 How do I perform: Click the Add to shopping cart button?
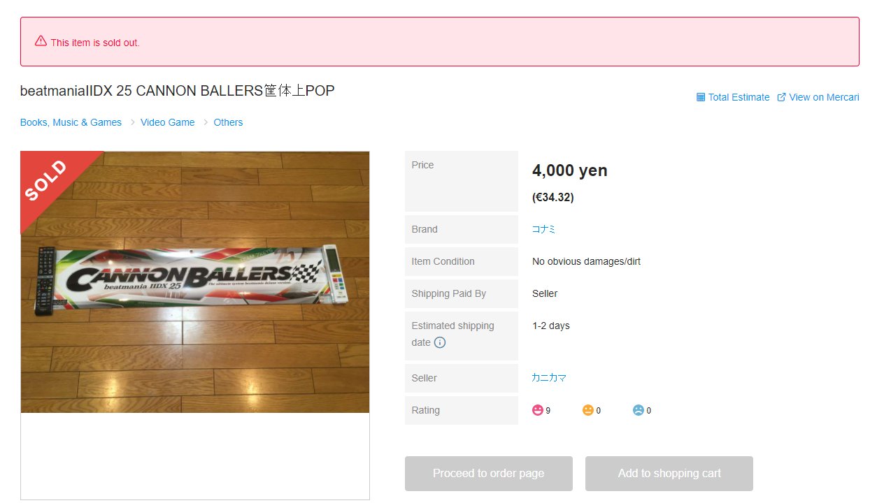click(669, 474)
